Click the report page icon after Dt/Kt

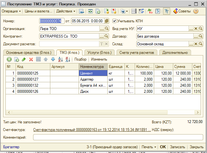tap(158, 11)
